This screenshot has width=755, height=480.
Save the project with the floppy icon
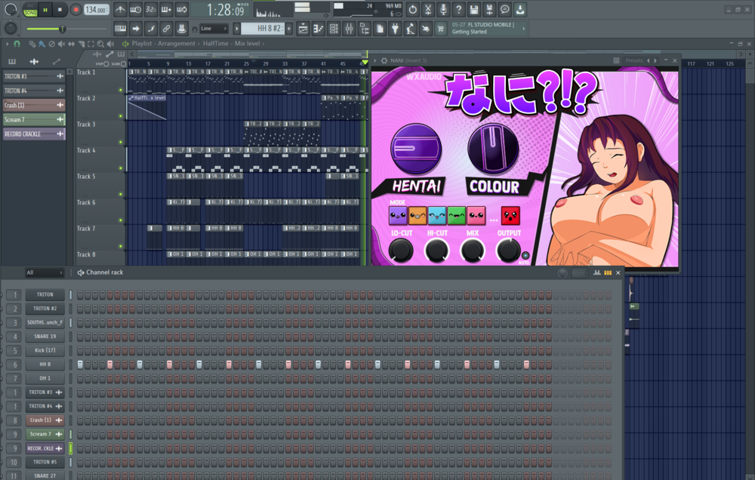[474, 9]
